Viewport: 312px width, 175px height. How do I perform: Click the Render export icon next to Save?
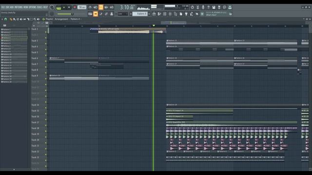tap(219, 7)
